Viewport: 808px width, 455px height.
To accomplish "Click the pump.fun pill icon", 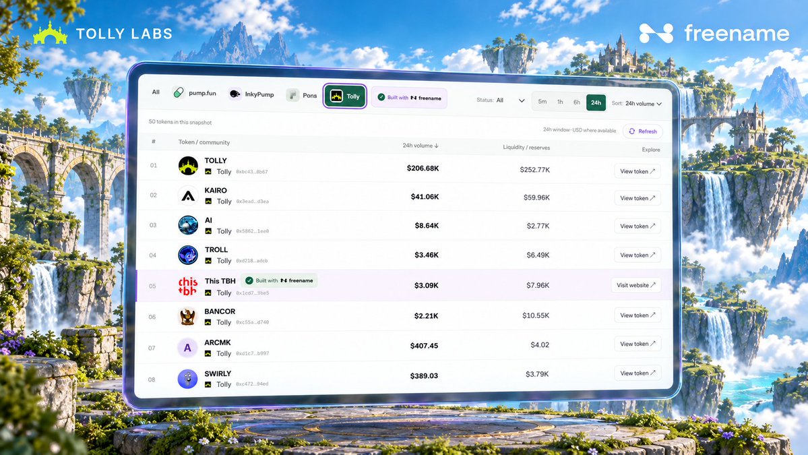I will (x=179, y=93).
